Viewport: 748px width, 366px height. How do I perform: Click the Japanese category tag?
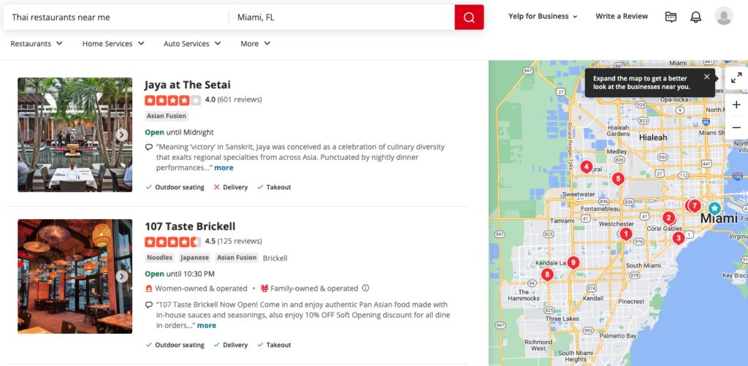pyautogui.click(x=194, y=258)
